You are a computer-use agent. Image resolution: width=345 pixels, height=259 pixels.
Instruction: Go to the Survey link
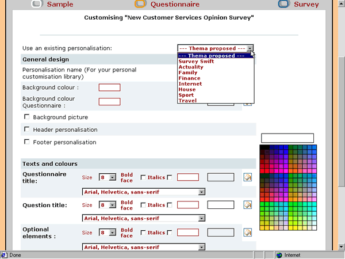(x=306, y=4)
